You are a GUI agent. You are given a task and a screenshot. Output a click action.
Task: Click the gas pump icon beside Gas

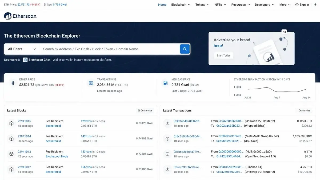point(45,5)
